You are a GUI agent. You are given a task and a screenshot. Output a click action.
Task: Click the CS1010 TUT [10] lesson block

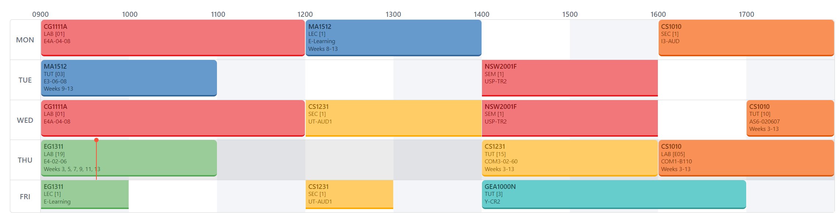(x=790, y=118)
